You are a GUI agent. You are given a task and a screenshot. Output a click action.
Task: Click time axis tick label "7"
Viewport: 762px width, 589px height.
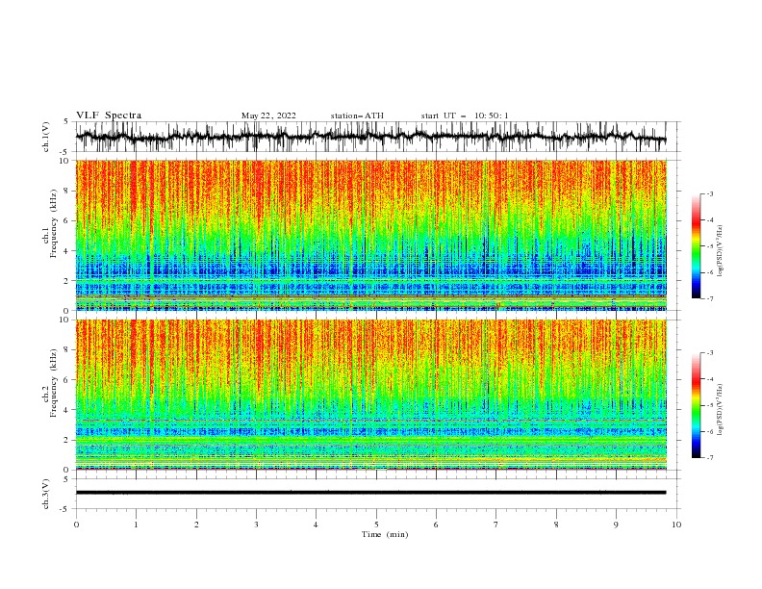[x=496, y=525]
